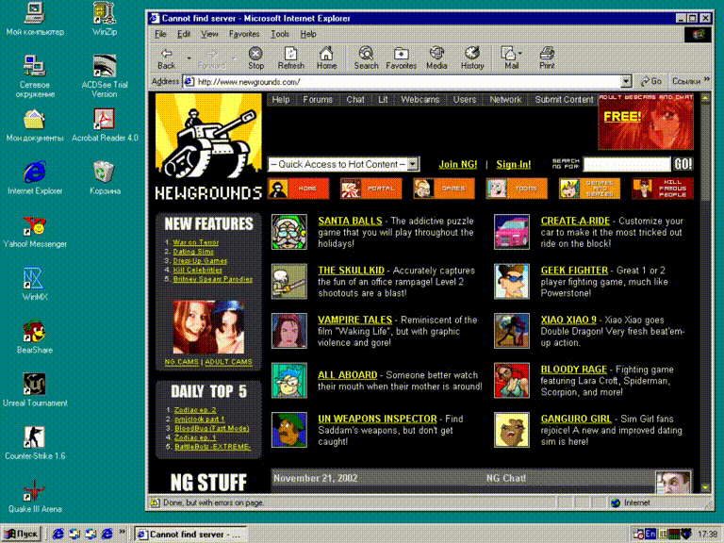Click the Newgrounds HOME section button
Viewport: 724px width, 543px height.
pos(298,189)
